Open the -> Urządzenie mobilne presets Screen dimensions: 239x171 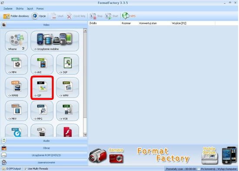tap(55, 41)
